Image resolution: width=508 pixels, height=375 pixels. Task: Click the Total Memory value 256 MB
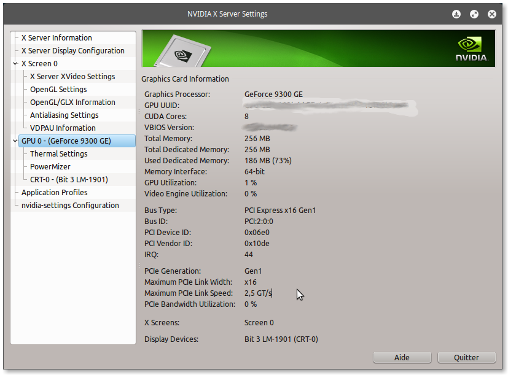tap(257, 139)
